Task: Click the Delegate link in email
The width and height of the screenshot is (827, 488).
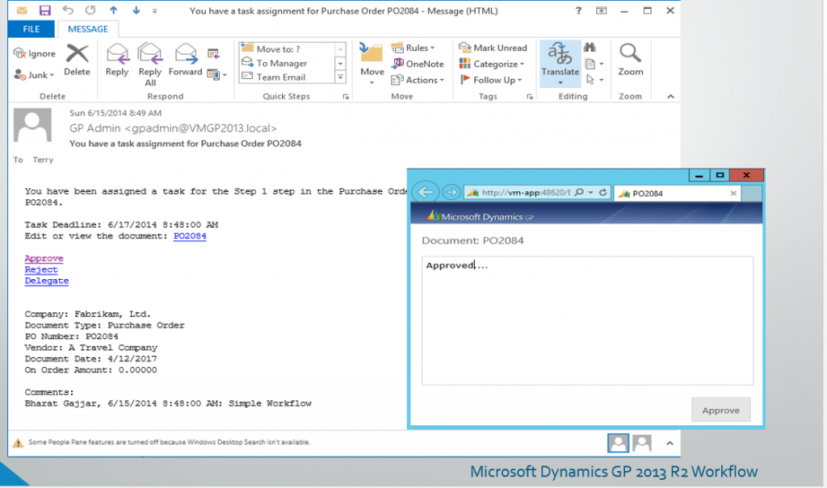Action: tap(46, 281)
